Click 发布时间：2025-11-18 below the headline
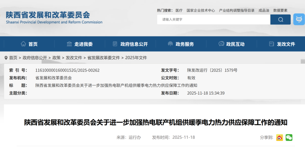This screenshot has width=305, height=147. (173, 137)
